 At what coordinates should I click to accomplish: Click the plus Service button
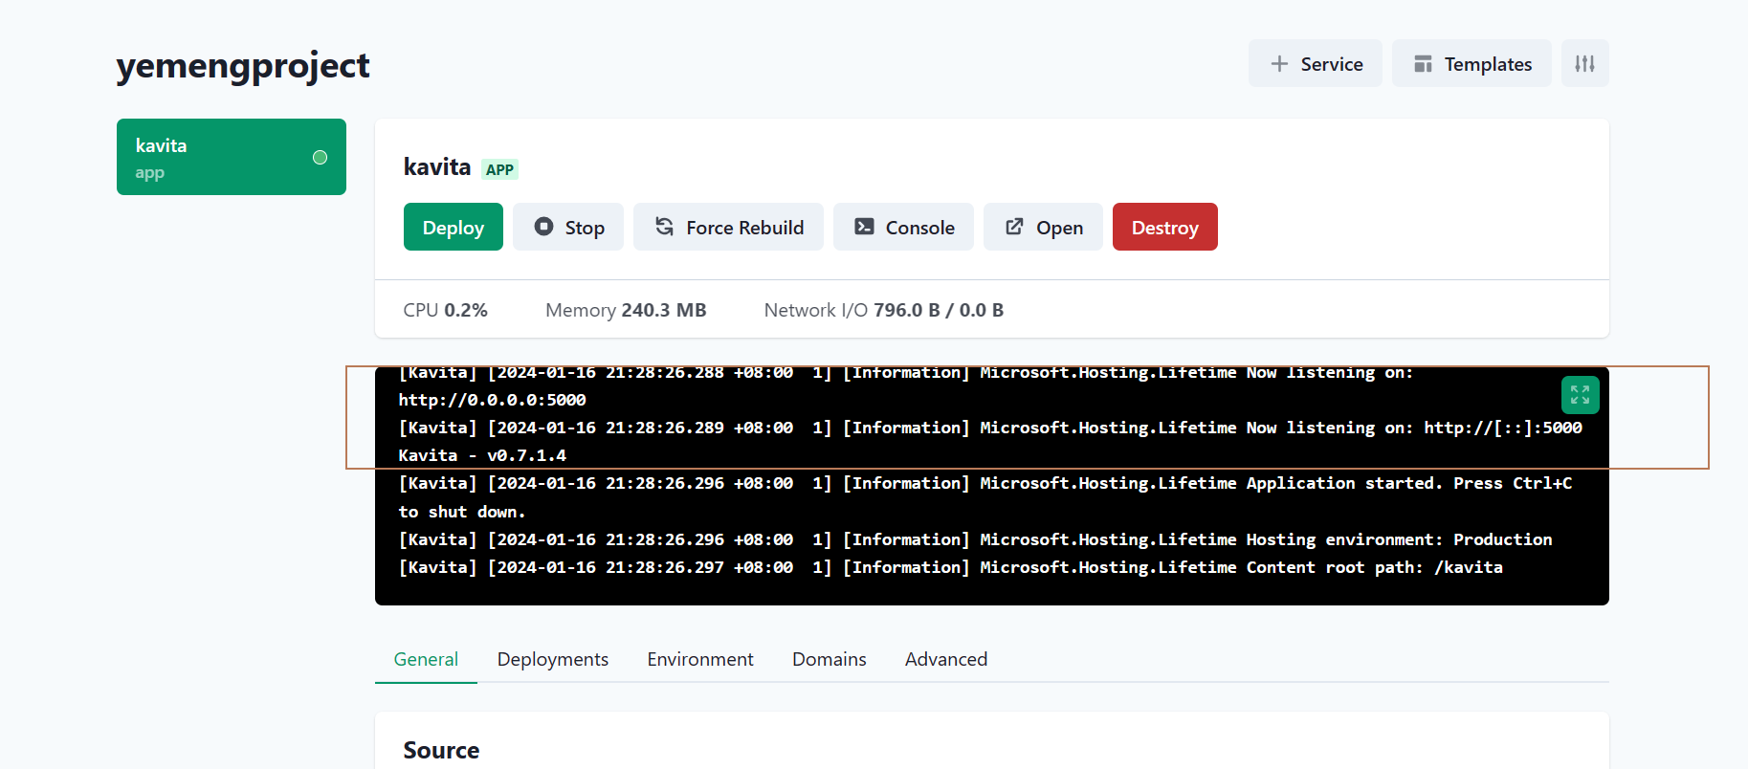coord(1315,64)
